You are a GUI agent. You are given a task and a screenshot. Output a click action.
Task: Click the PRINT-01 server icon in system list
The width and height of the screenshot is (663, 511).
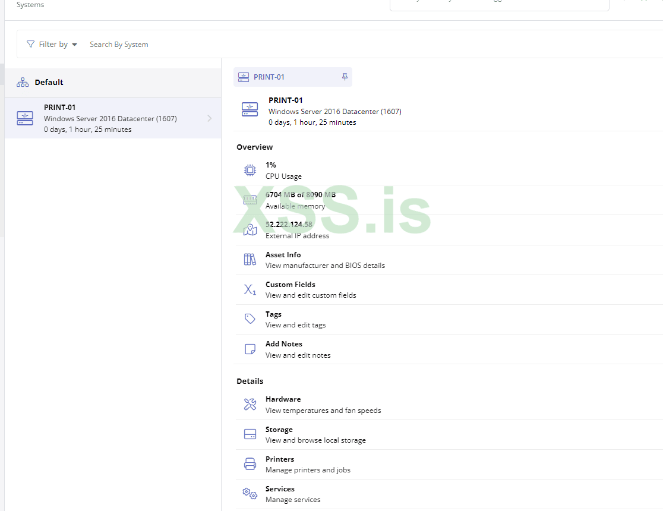pos(25,118)
